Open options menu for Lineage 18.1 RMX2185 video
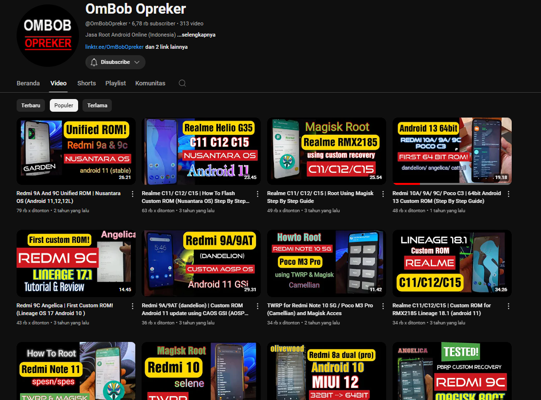 [509, 306]
